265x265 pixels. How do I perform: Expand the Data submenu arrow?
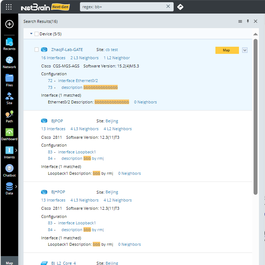click(x=16, y=187)
